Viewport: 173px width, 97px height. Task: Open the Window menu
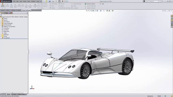33,1
